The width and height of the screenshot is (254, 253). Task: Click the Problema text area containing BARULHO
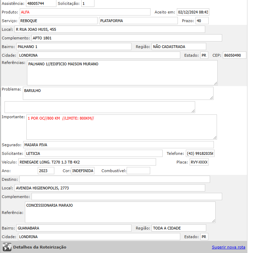point(118,93)
